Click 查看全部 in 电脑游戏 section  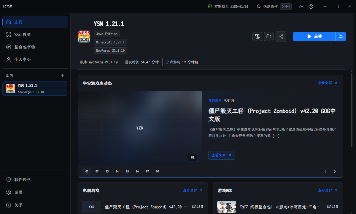point(193,190)
